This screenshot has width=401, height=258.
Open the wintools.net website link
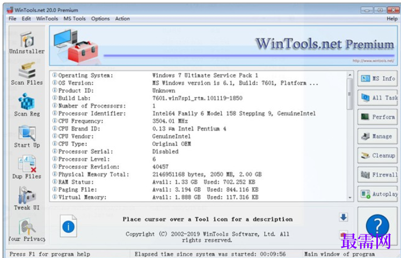click(x=373, y=61)
